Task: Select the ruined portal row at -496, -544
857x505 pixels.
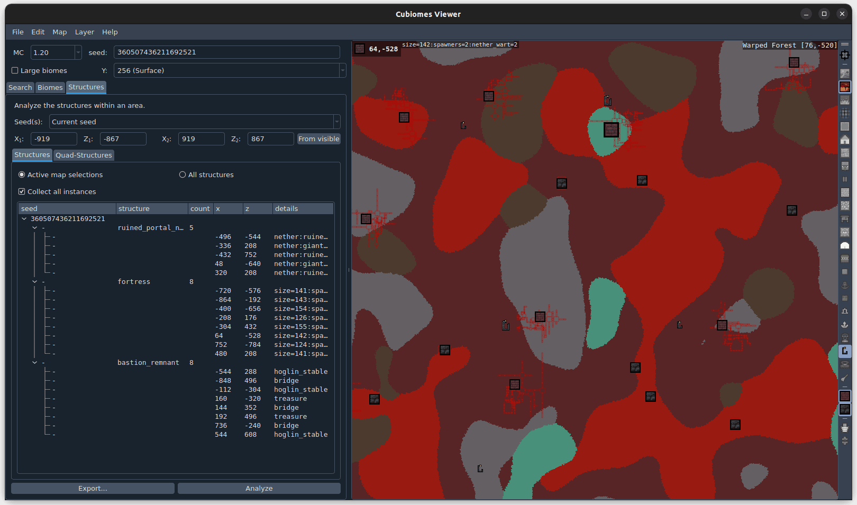Action: coord(176,236)
